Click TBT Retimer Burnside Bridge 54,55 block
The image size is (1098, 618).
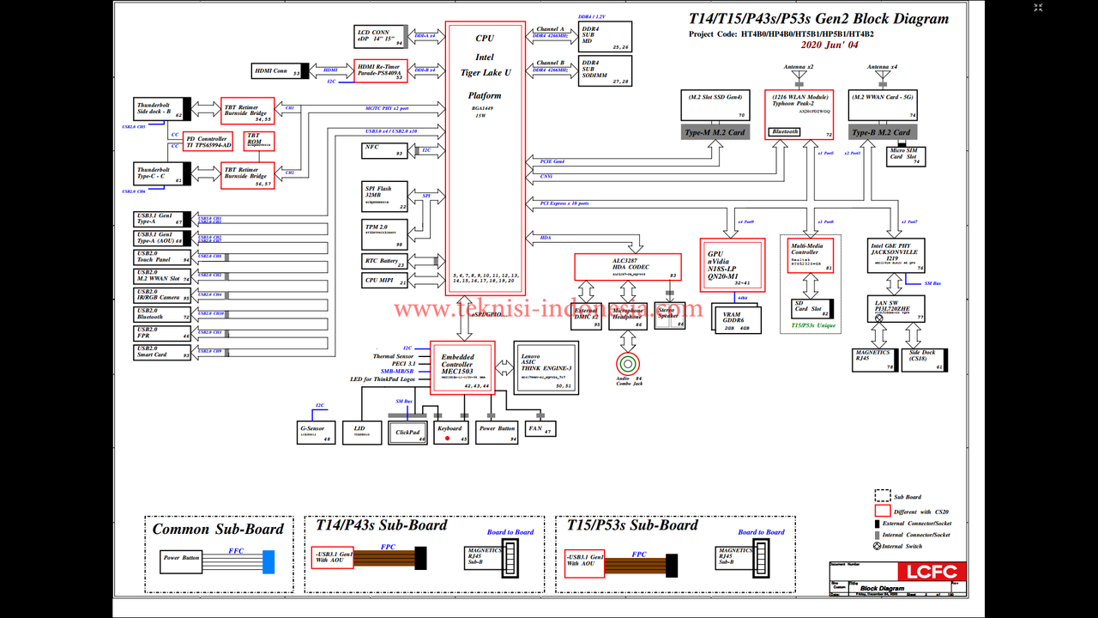click(x=248, y=111)
